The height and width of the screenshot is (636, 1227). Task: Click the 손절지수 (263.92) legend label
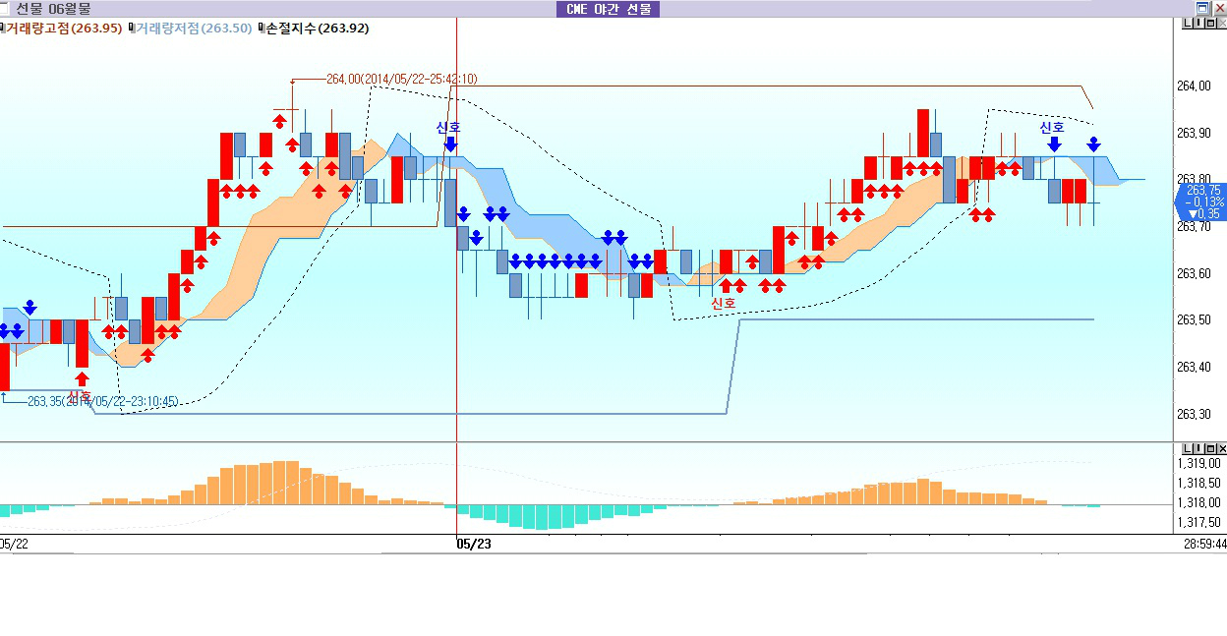[317, 29]
